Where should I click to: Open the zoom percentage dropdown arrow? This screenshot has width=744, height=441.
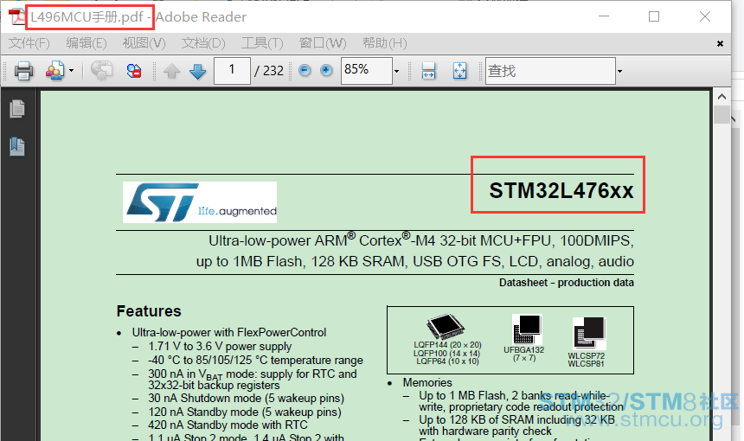point(397,71)
